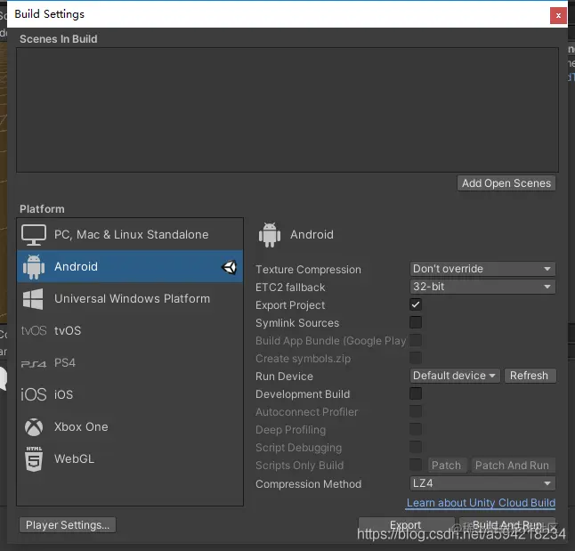
Task: Open Learn about Unity Cloud Build link
Action: [481, 503]
